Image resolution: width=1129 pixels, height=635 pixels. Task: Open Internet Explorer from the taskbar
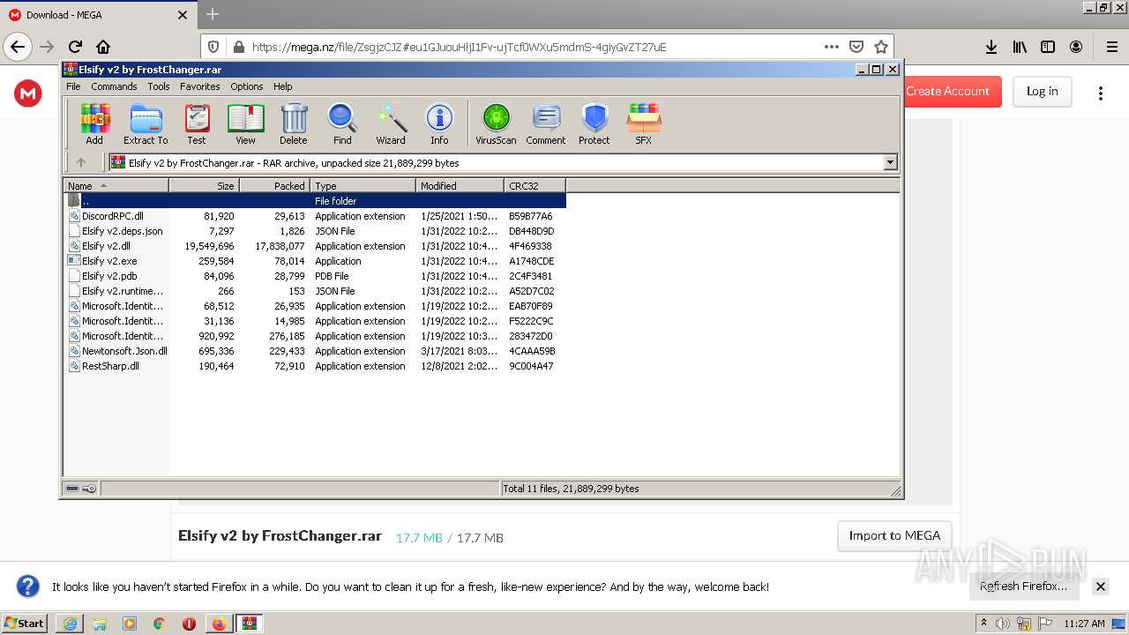pyautogui.click(x=70, y=624)
